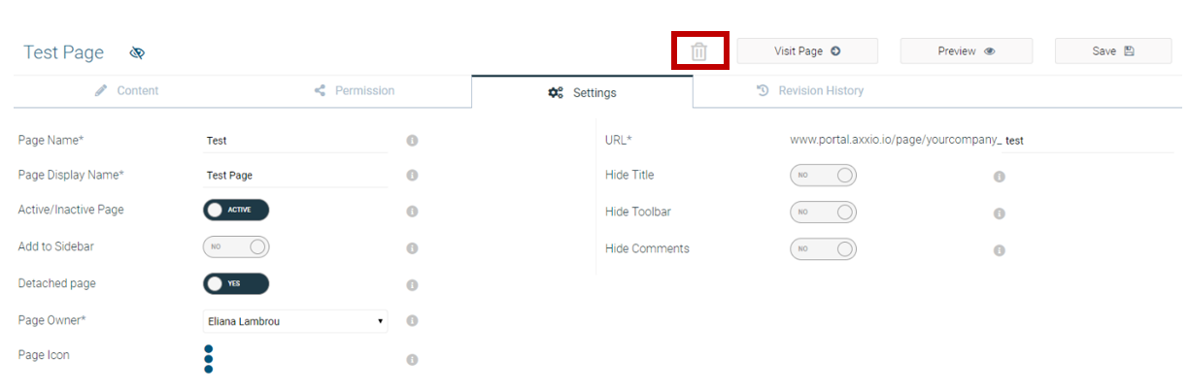Switch to the Content tab

click(127, 90)
